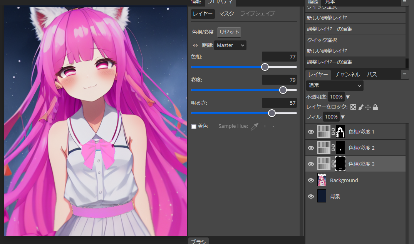Select the Sample Hue eyedropper
The image size is (414, 244).
click(x=254, y=126)
